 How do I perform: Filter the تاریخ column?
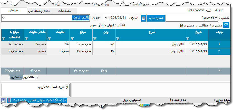pyautogui.click(x=188, y=39)
